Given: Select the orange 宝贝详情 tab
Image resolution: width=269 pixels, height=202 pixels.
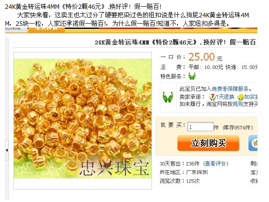Looking at the screenshot, I should click(x=46, y=29).
